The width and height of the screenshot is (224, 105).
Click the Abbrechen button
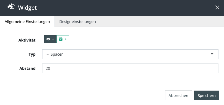pos(178,95)
